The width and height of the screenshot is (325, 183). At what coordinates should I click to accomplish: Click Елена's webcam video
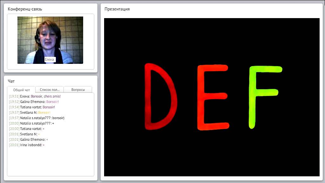coord(50,40)
